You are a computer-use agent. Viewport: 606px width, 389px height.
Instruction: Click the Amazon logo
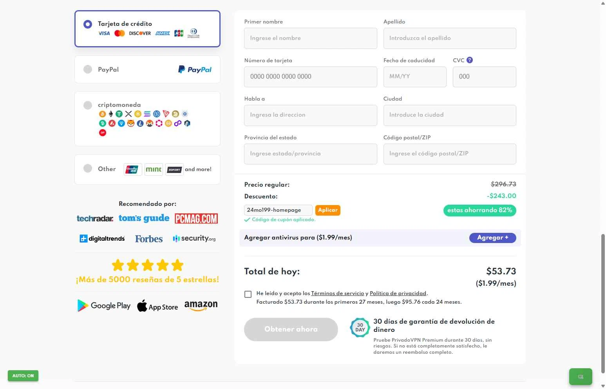201,306
